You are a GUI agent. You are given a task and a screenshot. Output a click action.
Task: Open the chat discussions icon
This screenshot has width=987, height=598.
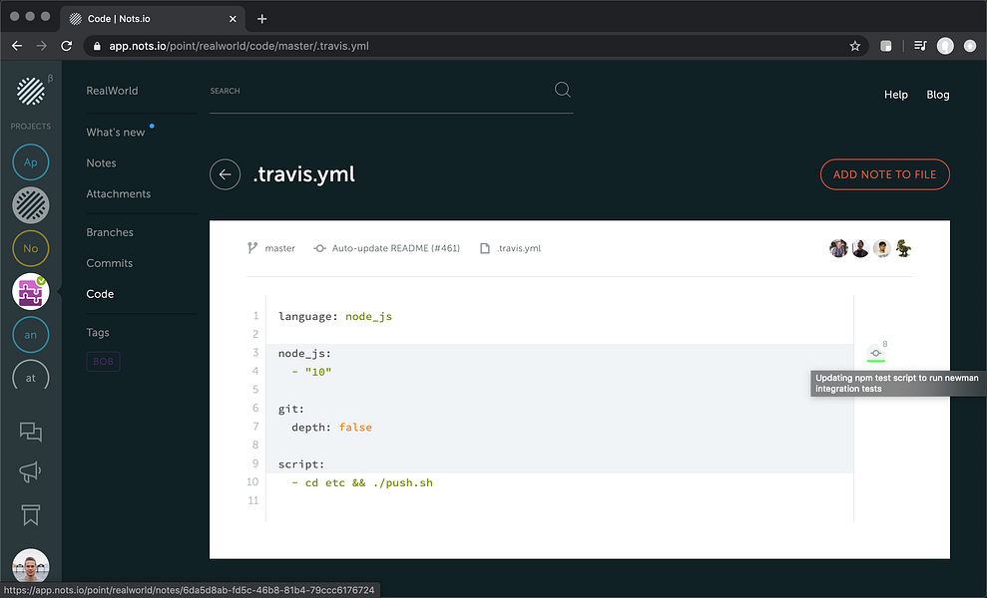[30, 432]
